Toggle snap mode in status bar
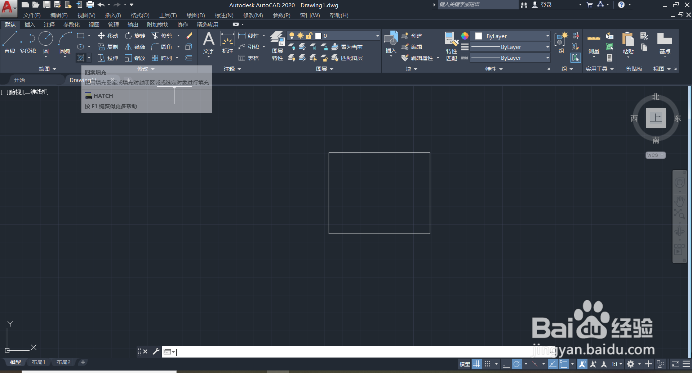 (488, 364)
